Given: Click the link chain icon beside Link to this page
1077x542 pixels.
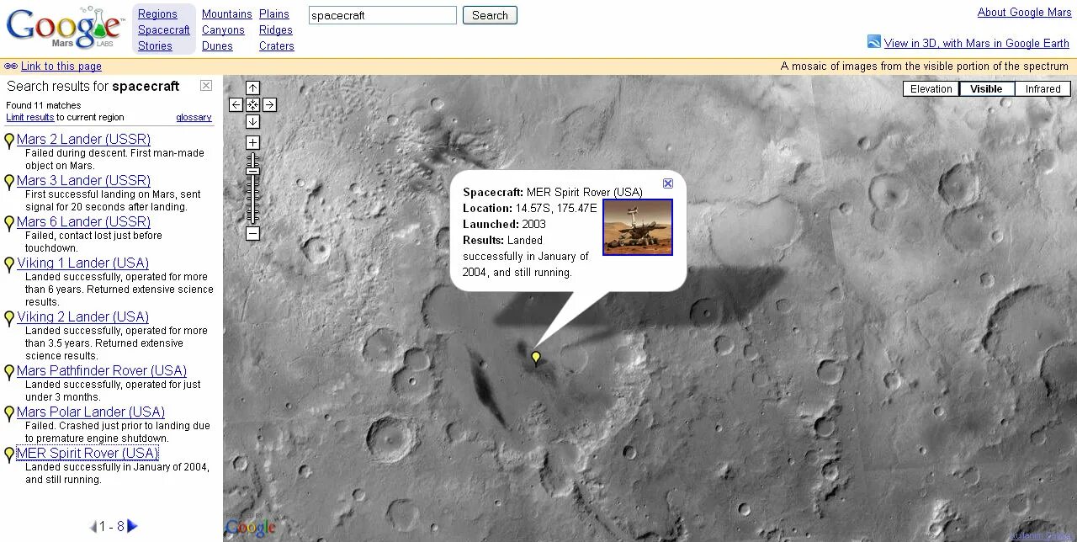Looking at the screenshot, I should click(x=11, y=66).
